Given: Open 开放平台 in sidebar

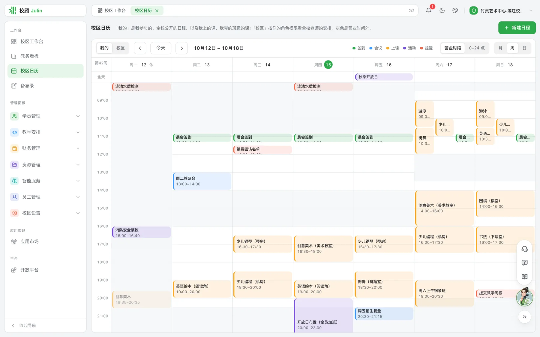Looking at the screenshot, I should [45, 270].
